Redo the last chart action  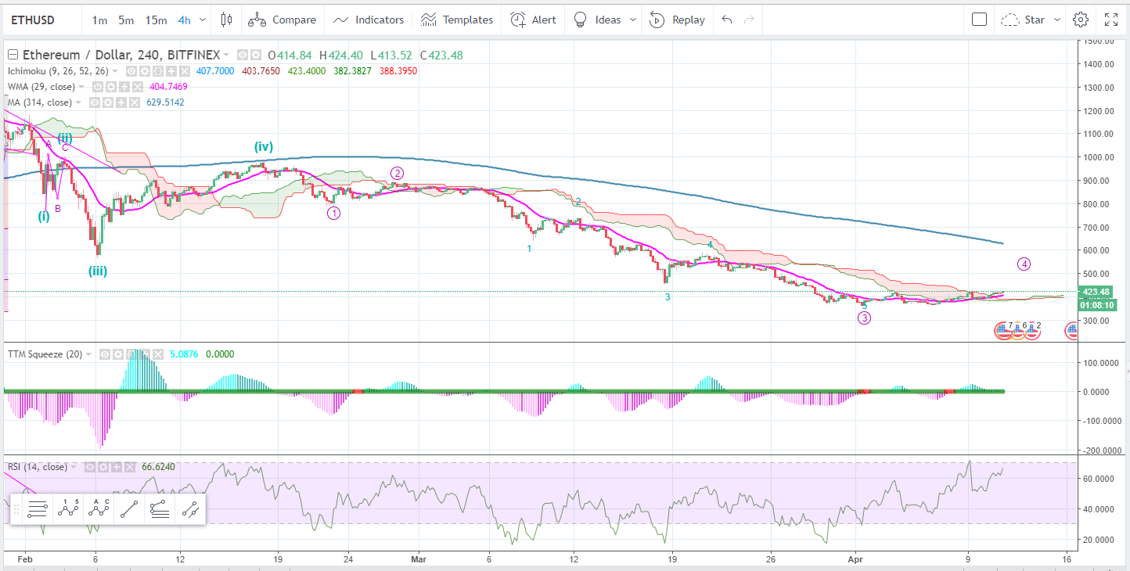749,20
